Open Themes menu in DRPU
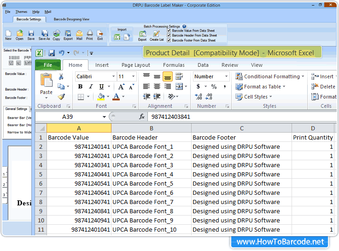Viewport: 339px width, 251px height. click(x=21, y=12)
